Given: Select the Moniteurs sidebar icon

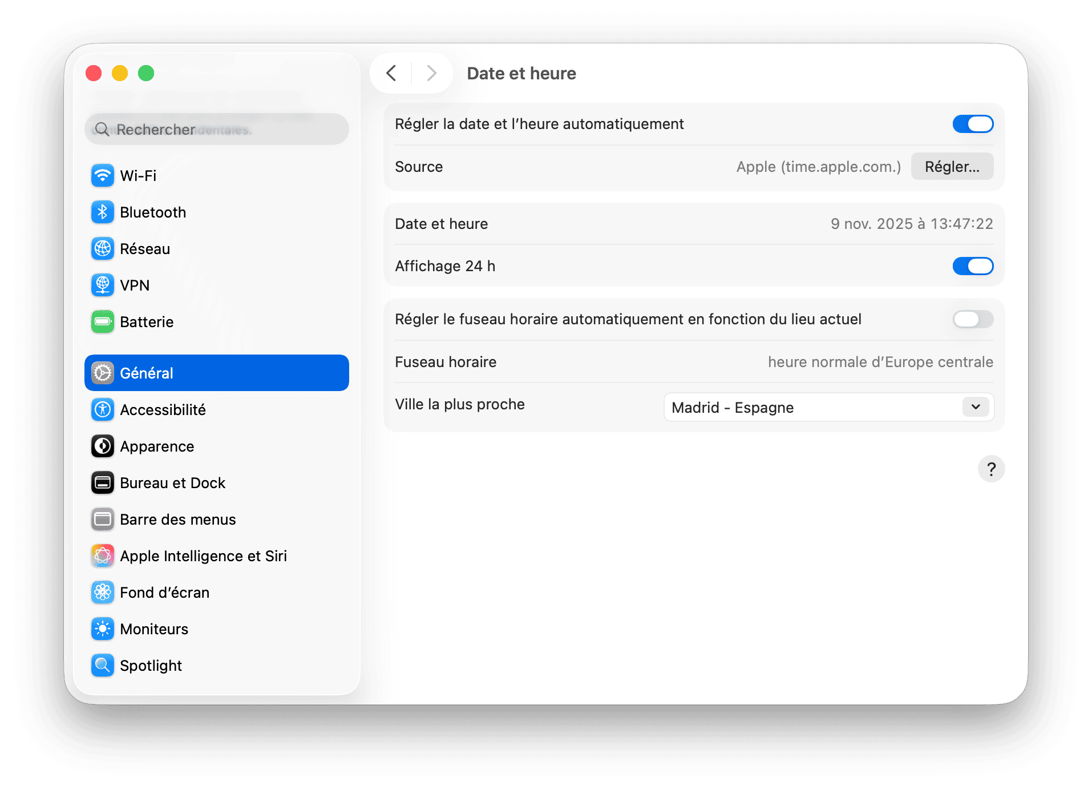Looking at the screenshot, I should point(103,629).
